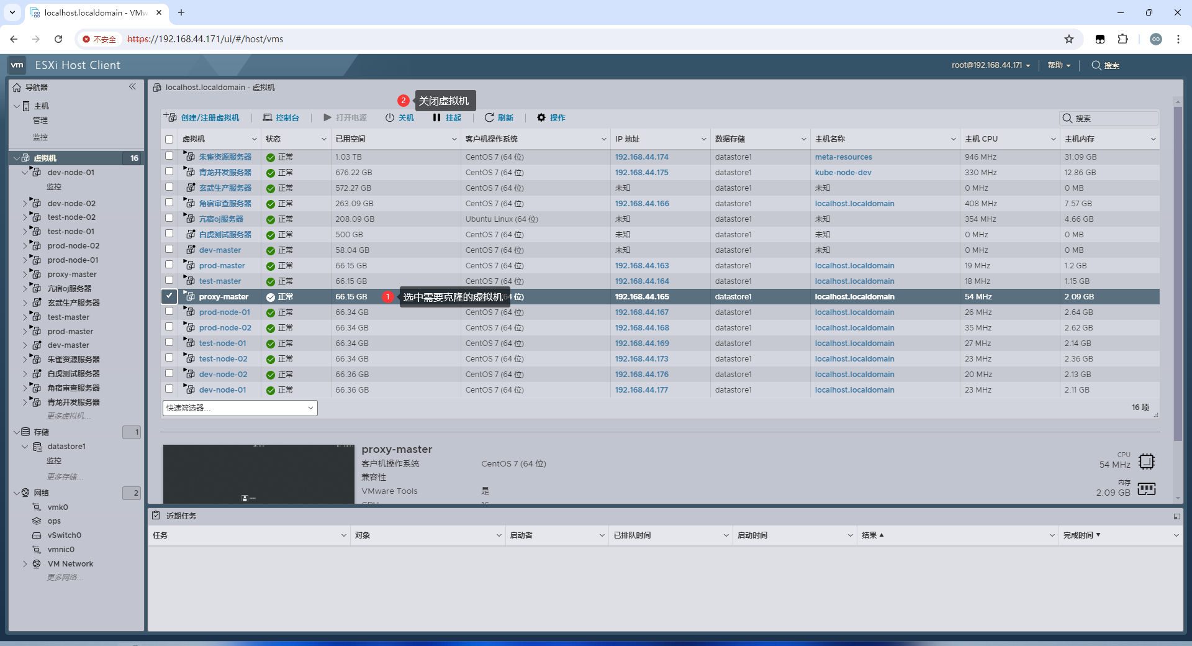Click the Suspend (挂起) pause button
Viewport: 1192px width, 646px height.
click(447, 117)
